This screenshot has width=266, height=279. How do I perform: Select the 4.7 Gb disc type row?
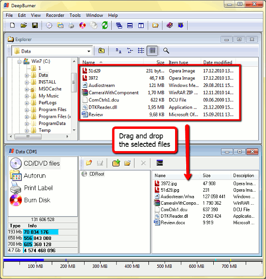(43, 251)
